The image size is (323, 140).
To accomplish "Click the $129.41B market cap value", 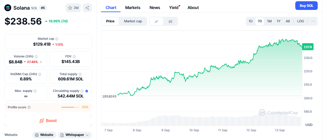I will [x=42, y=44].
